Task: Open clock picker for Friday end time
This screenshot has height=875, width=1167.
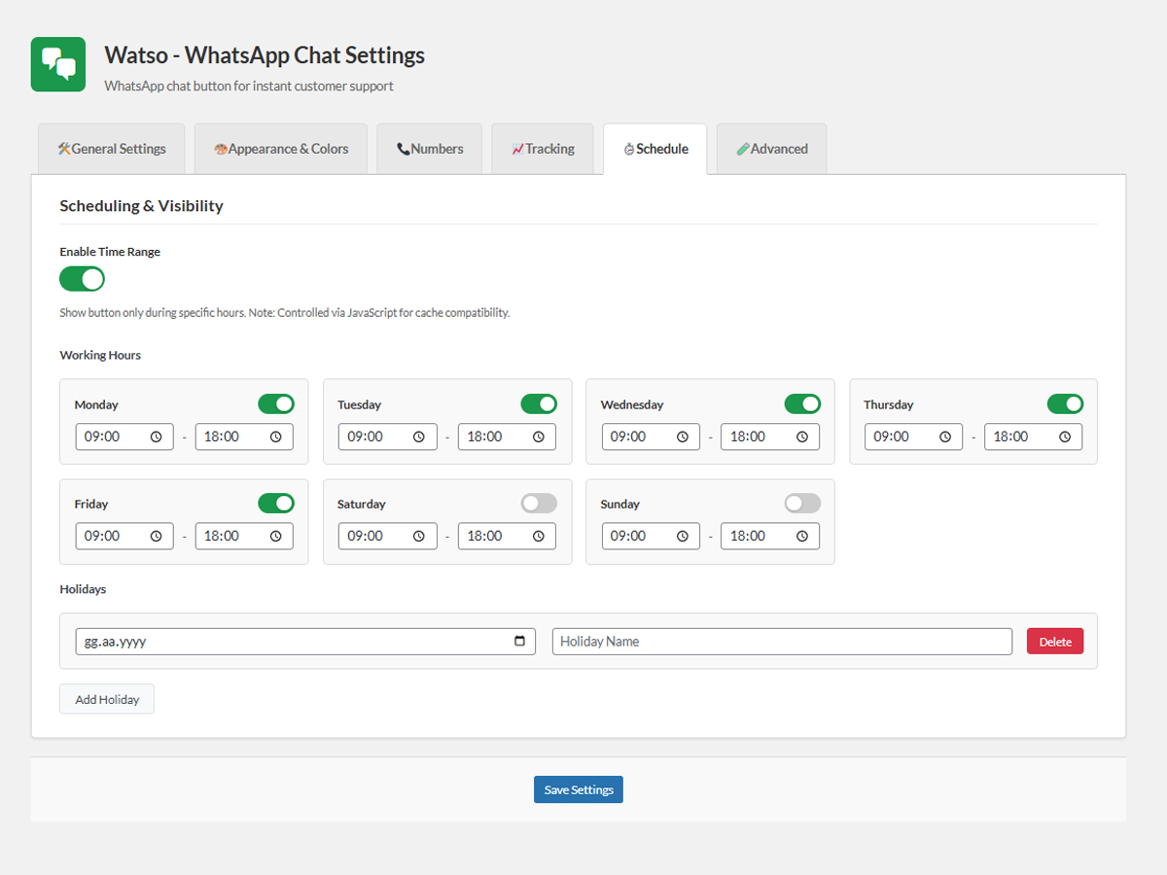Action: pos(276,537)
